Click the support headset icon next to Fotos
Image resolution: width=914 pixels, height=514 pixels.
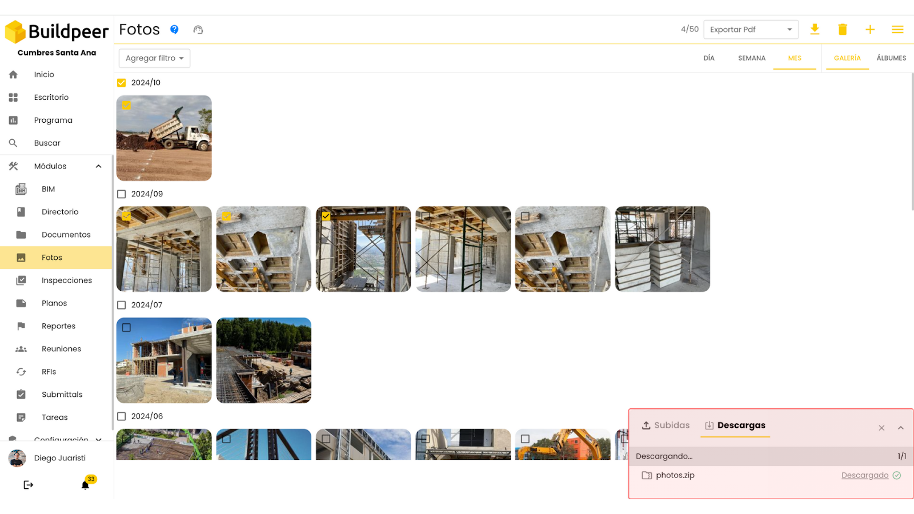click(198, 30)
